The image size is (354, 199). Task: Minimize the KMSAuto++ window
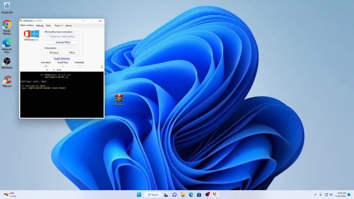coord(84,21)
